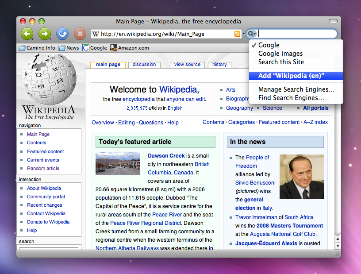
Task: Choose Search this Site option
Action: (x=296, y=62)
